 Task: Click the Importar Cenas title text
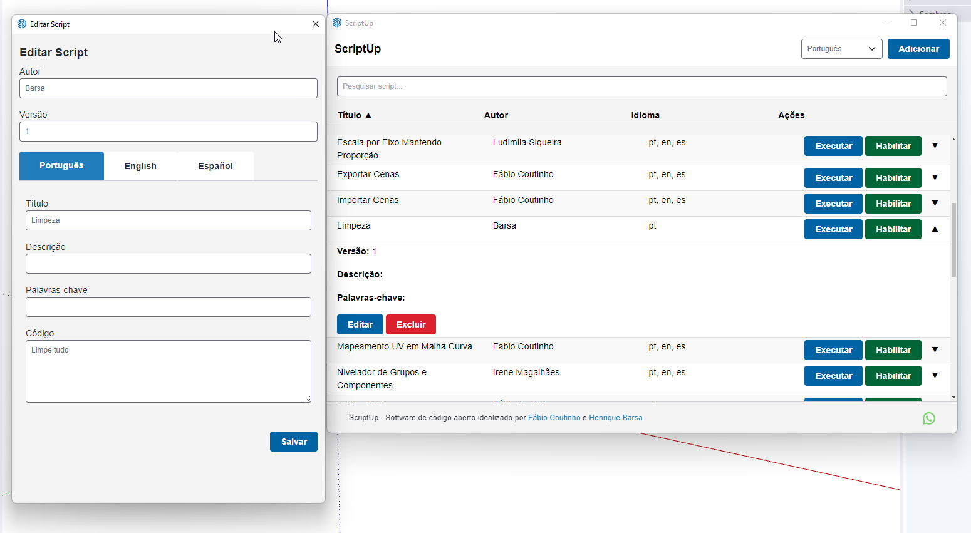pos(368,200)
